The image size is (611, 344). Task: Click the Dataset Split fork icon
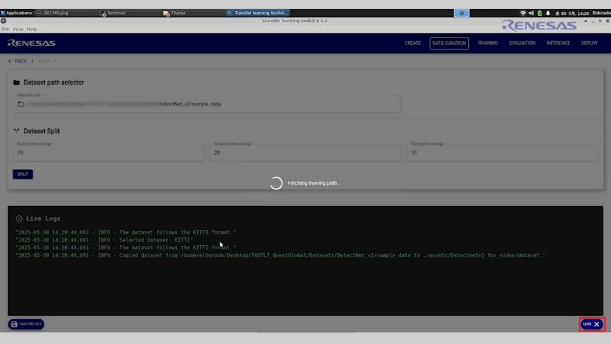point(16,131)
